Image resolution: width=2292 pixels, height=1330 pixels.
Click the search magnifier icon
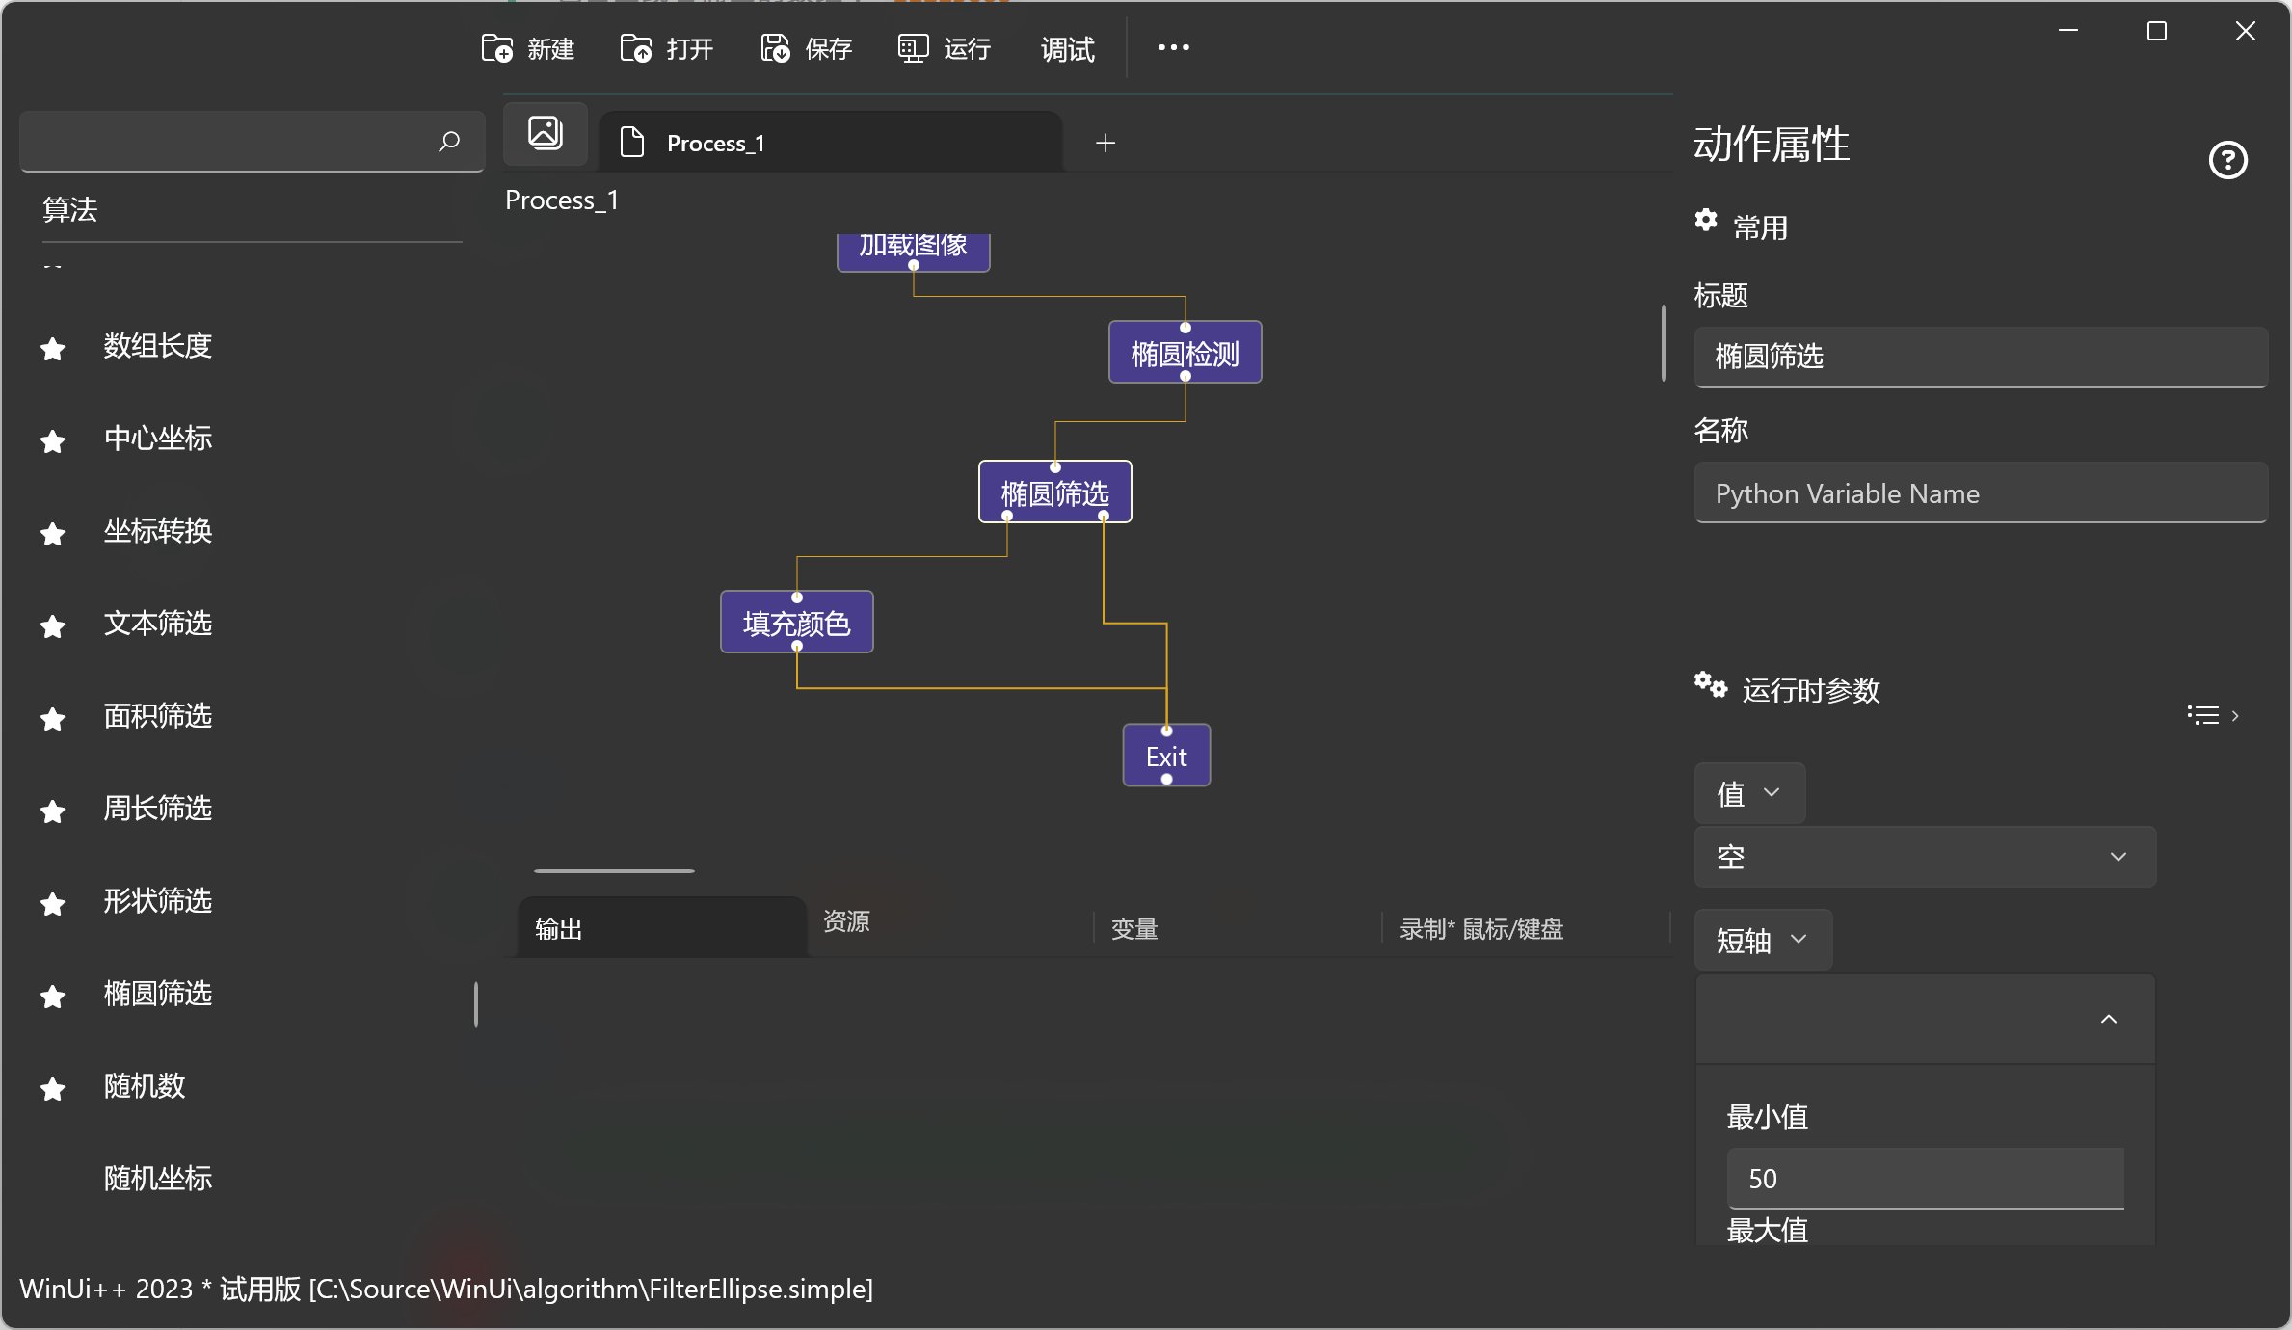(449, 142)
